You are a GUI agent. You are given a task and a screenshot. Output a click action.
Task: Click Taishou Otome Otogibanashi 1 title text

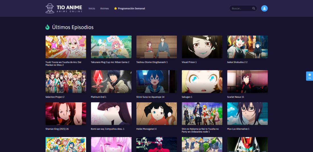click(x=152, y=62)
